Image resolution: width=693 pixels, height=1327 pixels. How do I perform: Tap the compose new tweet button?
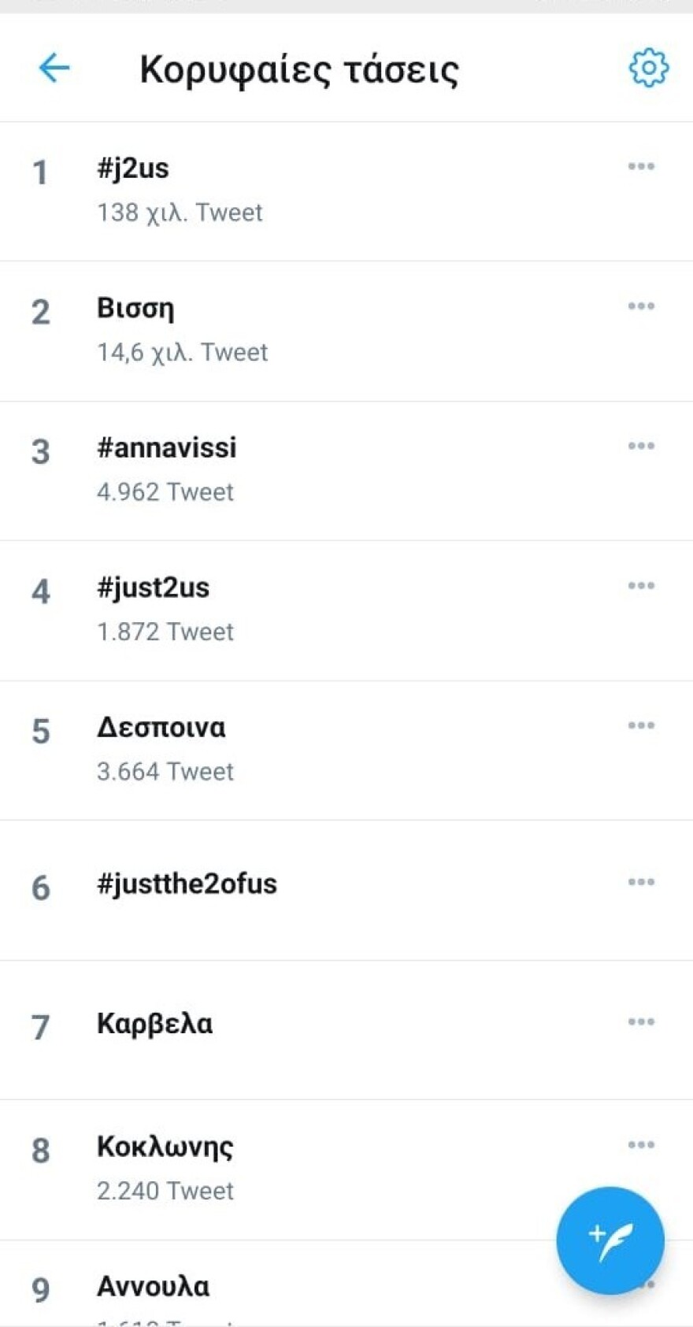pyautogui.click(x=610, y=1240)
